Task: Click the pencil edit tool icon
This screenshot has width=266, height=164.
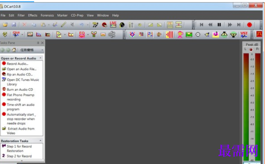Action: coord(64,25)
